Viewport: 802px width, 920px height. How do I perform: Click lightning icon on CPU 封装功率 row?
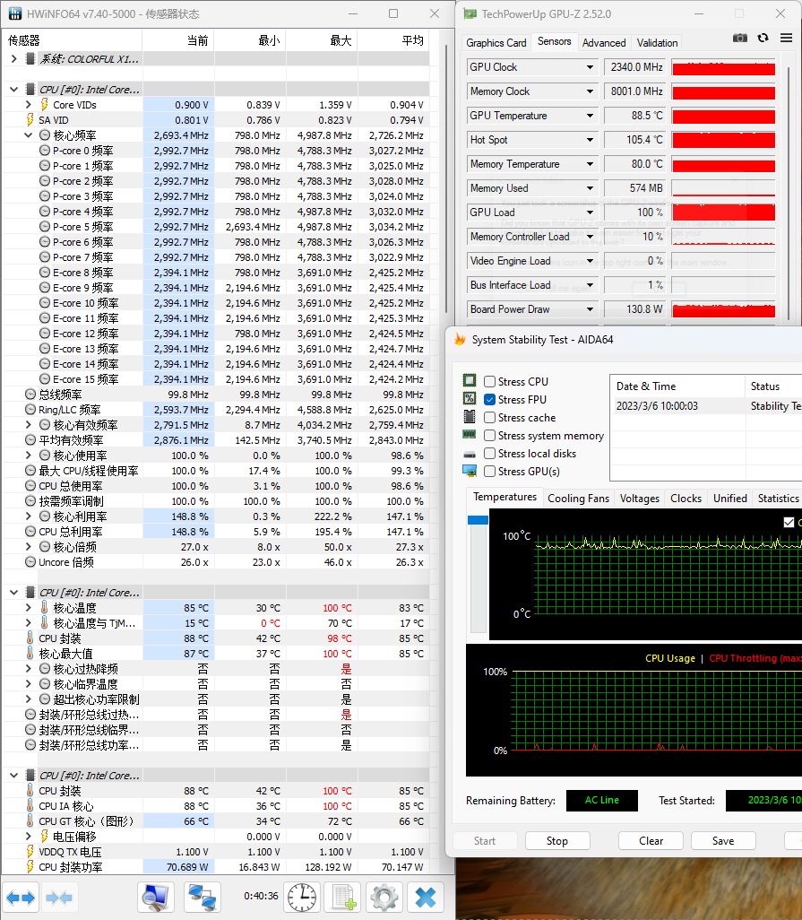(x=30, y=866)
